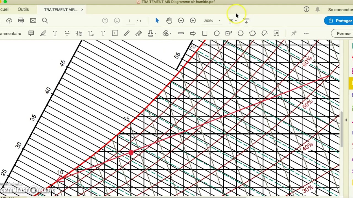Select the add text box tool
This screenshot has width=353, height=198.
click(115, 34)
